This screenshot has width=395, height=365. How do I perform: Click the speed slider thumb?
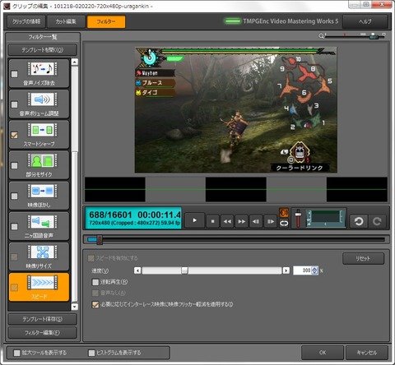[x=184, y=270]
